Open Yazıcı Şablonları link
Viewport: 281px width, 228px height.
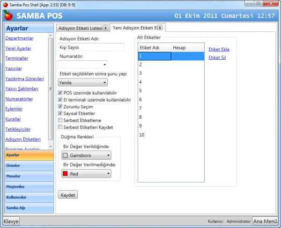coord(22,89)
